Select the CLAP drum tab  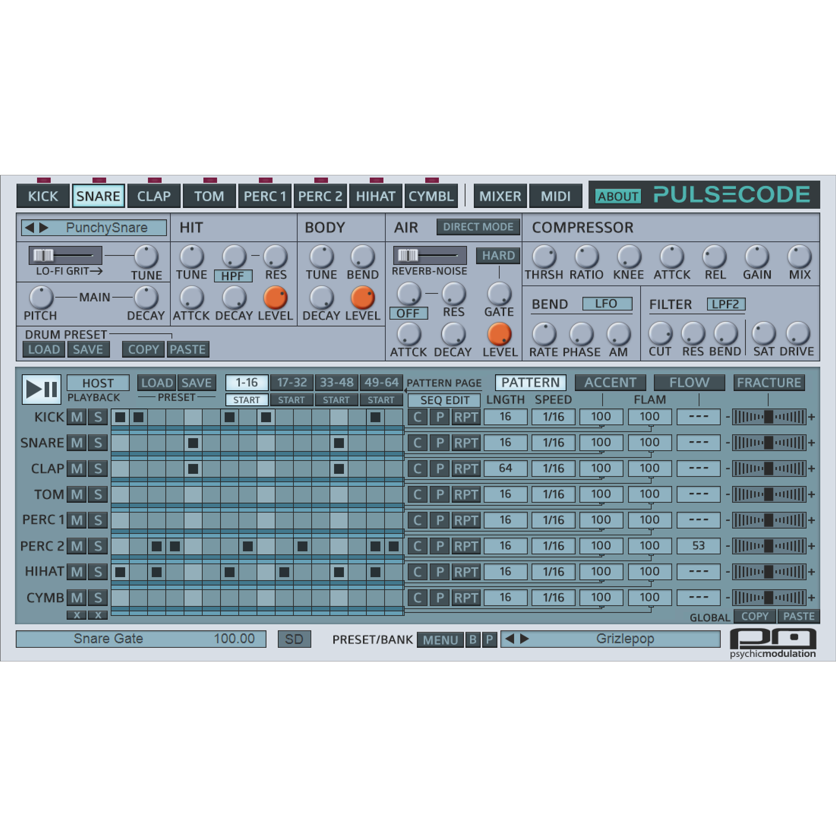coord(154,196)
